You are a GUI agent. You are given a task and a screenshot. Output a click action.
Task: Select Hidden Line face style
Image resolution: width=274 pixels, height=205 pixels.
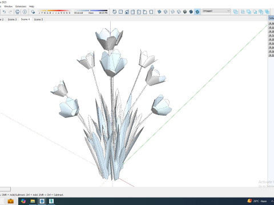pyautogui.click(x=179, y=12)
